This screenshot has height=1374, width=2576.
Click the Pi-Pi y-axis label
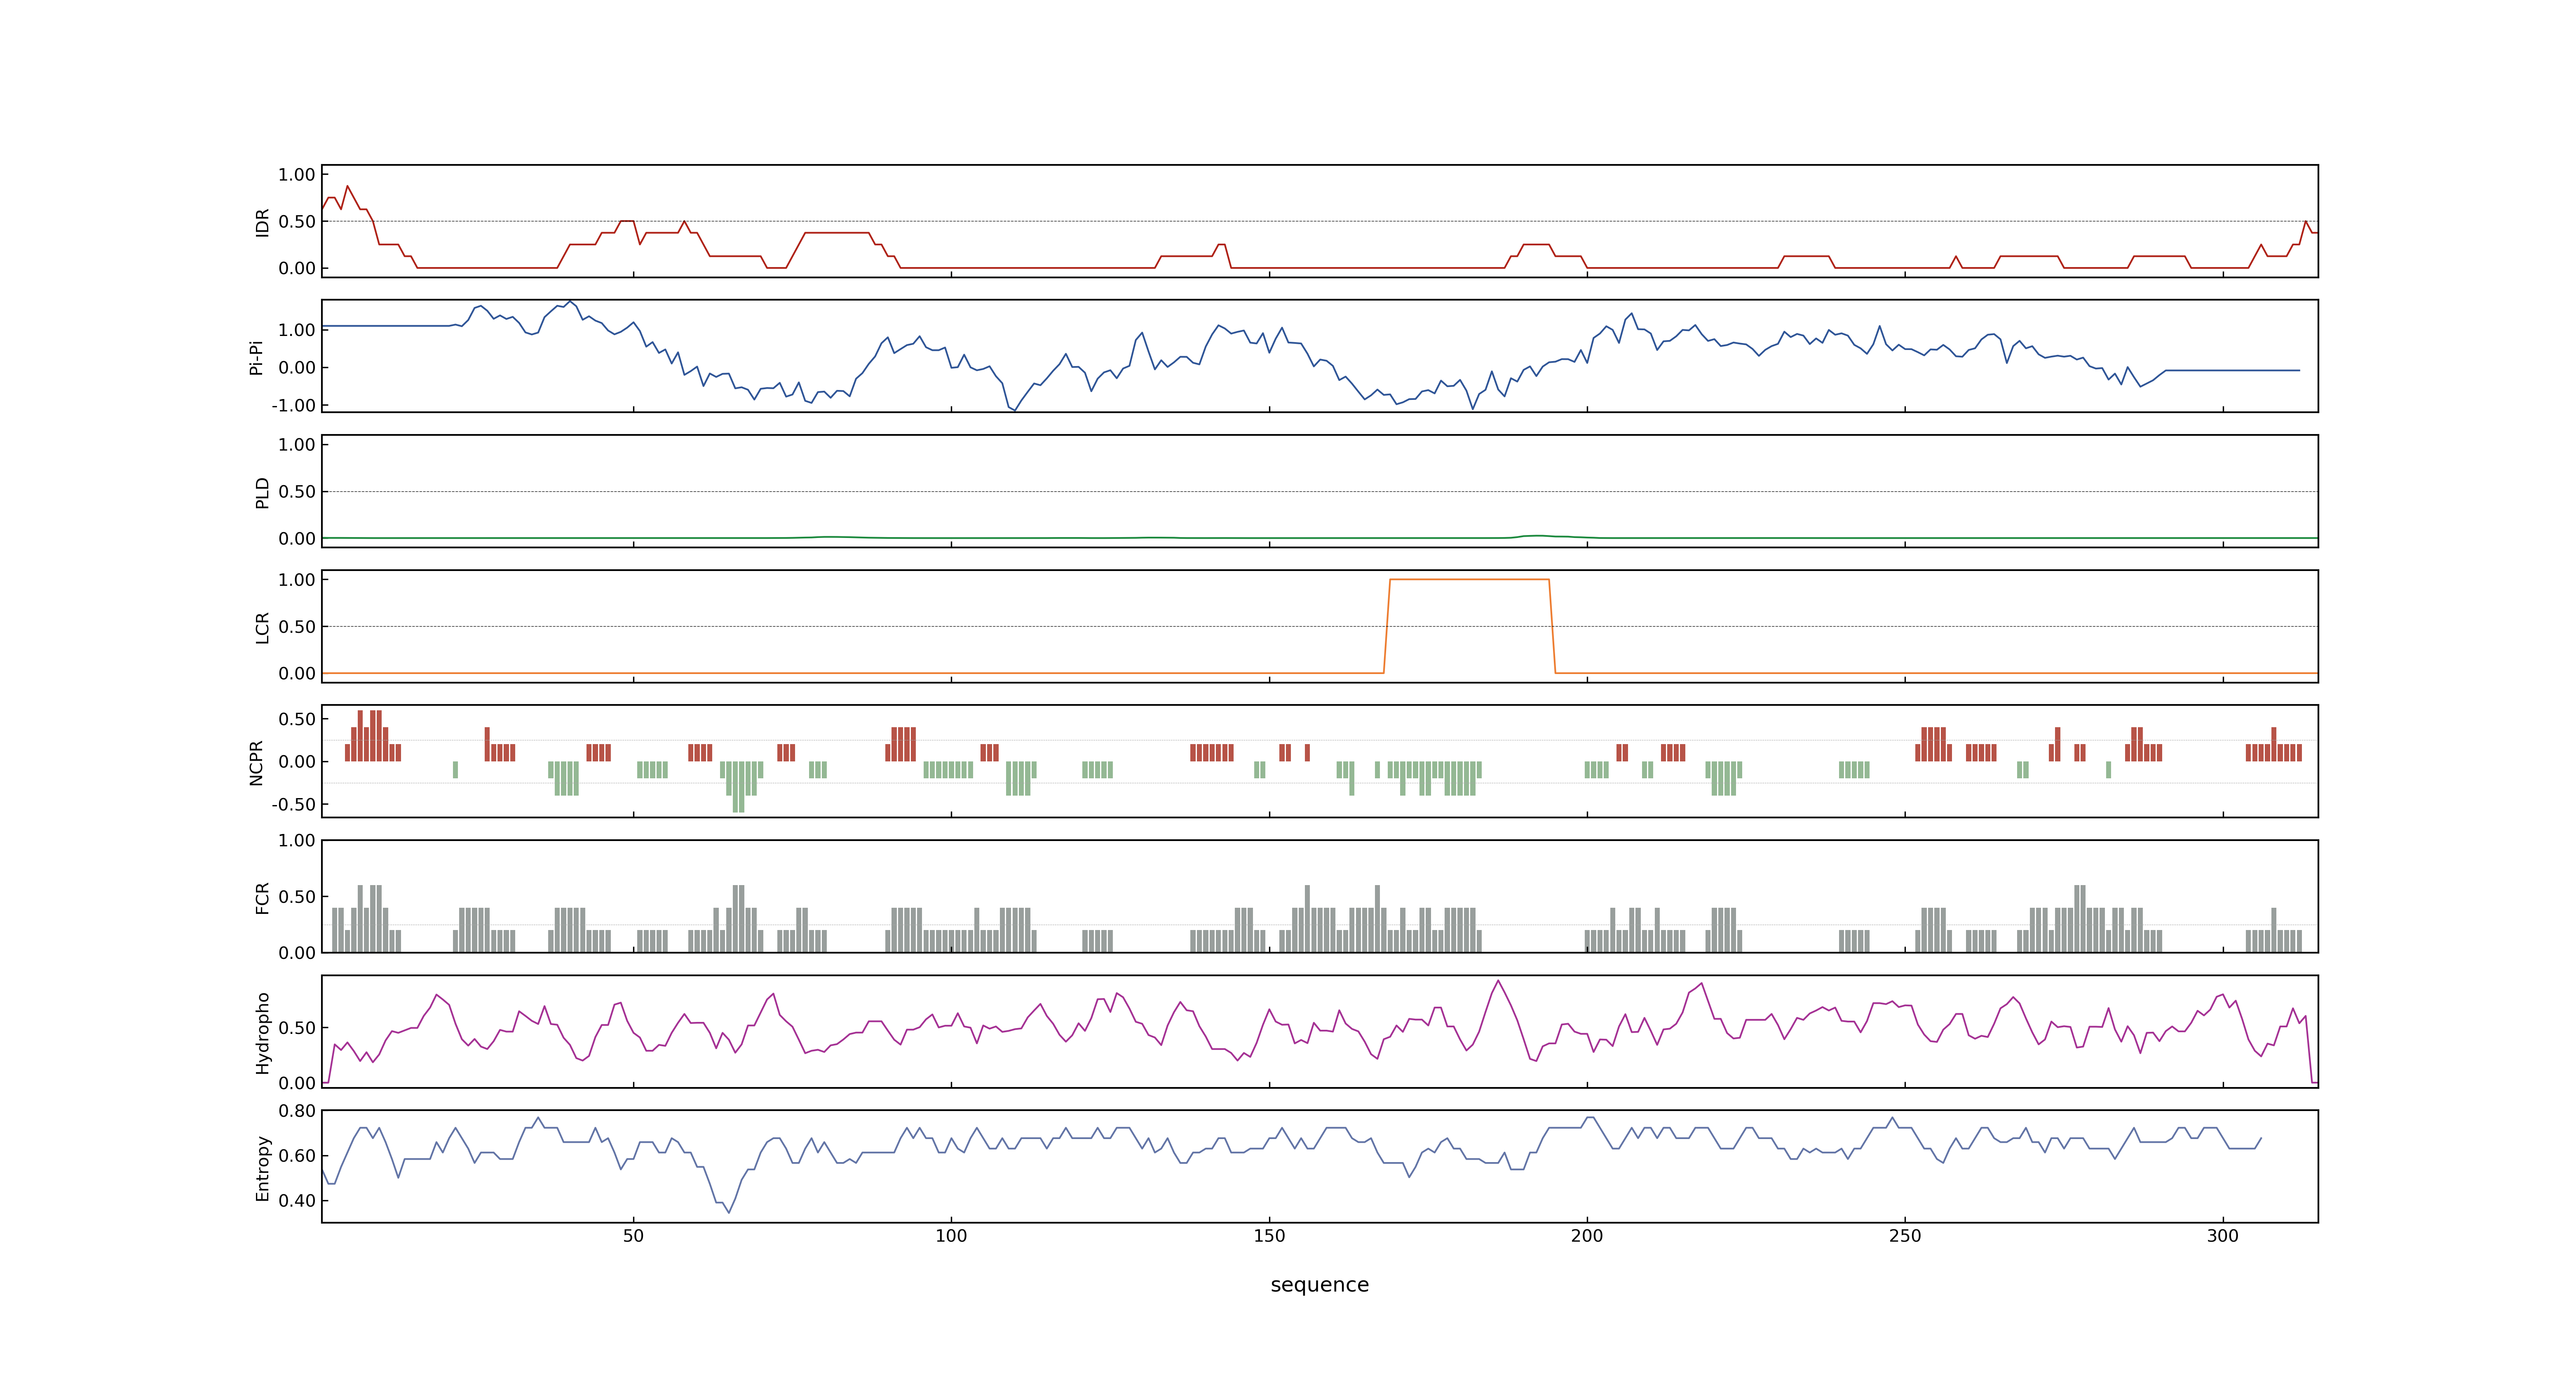pyautogui.click(x=256, y=357)
